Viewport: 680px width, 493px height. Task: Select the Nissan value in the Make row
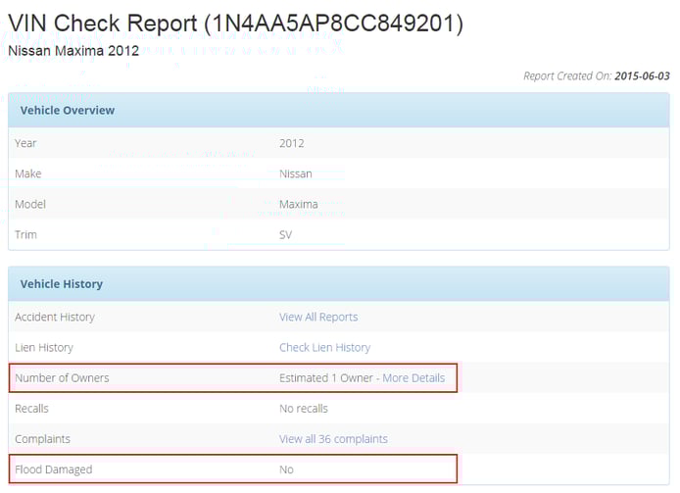pyautogui.click(x=295, y=173)
